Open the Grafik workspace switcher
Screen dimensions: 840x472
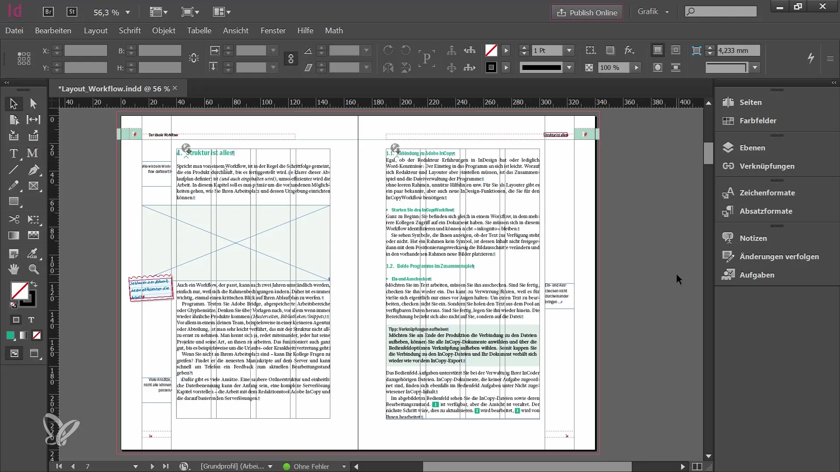tap(653, 12)
